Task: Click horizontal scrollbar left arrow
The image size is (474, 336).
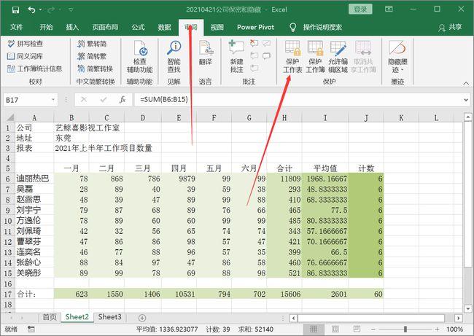Action: click(293, 318)
